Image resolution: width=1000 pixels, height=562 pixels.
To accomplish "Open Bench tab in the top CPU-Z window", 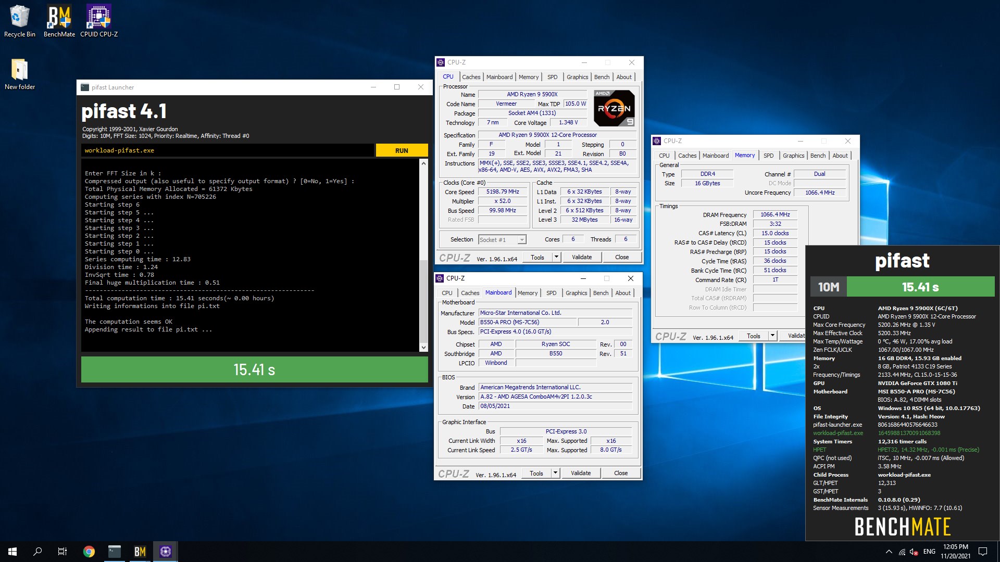I will pyautogui.click(x=602, y=77).
